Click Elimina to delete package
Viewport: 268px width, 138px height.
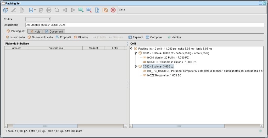click(x=81, y=37)
